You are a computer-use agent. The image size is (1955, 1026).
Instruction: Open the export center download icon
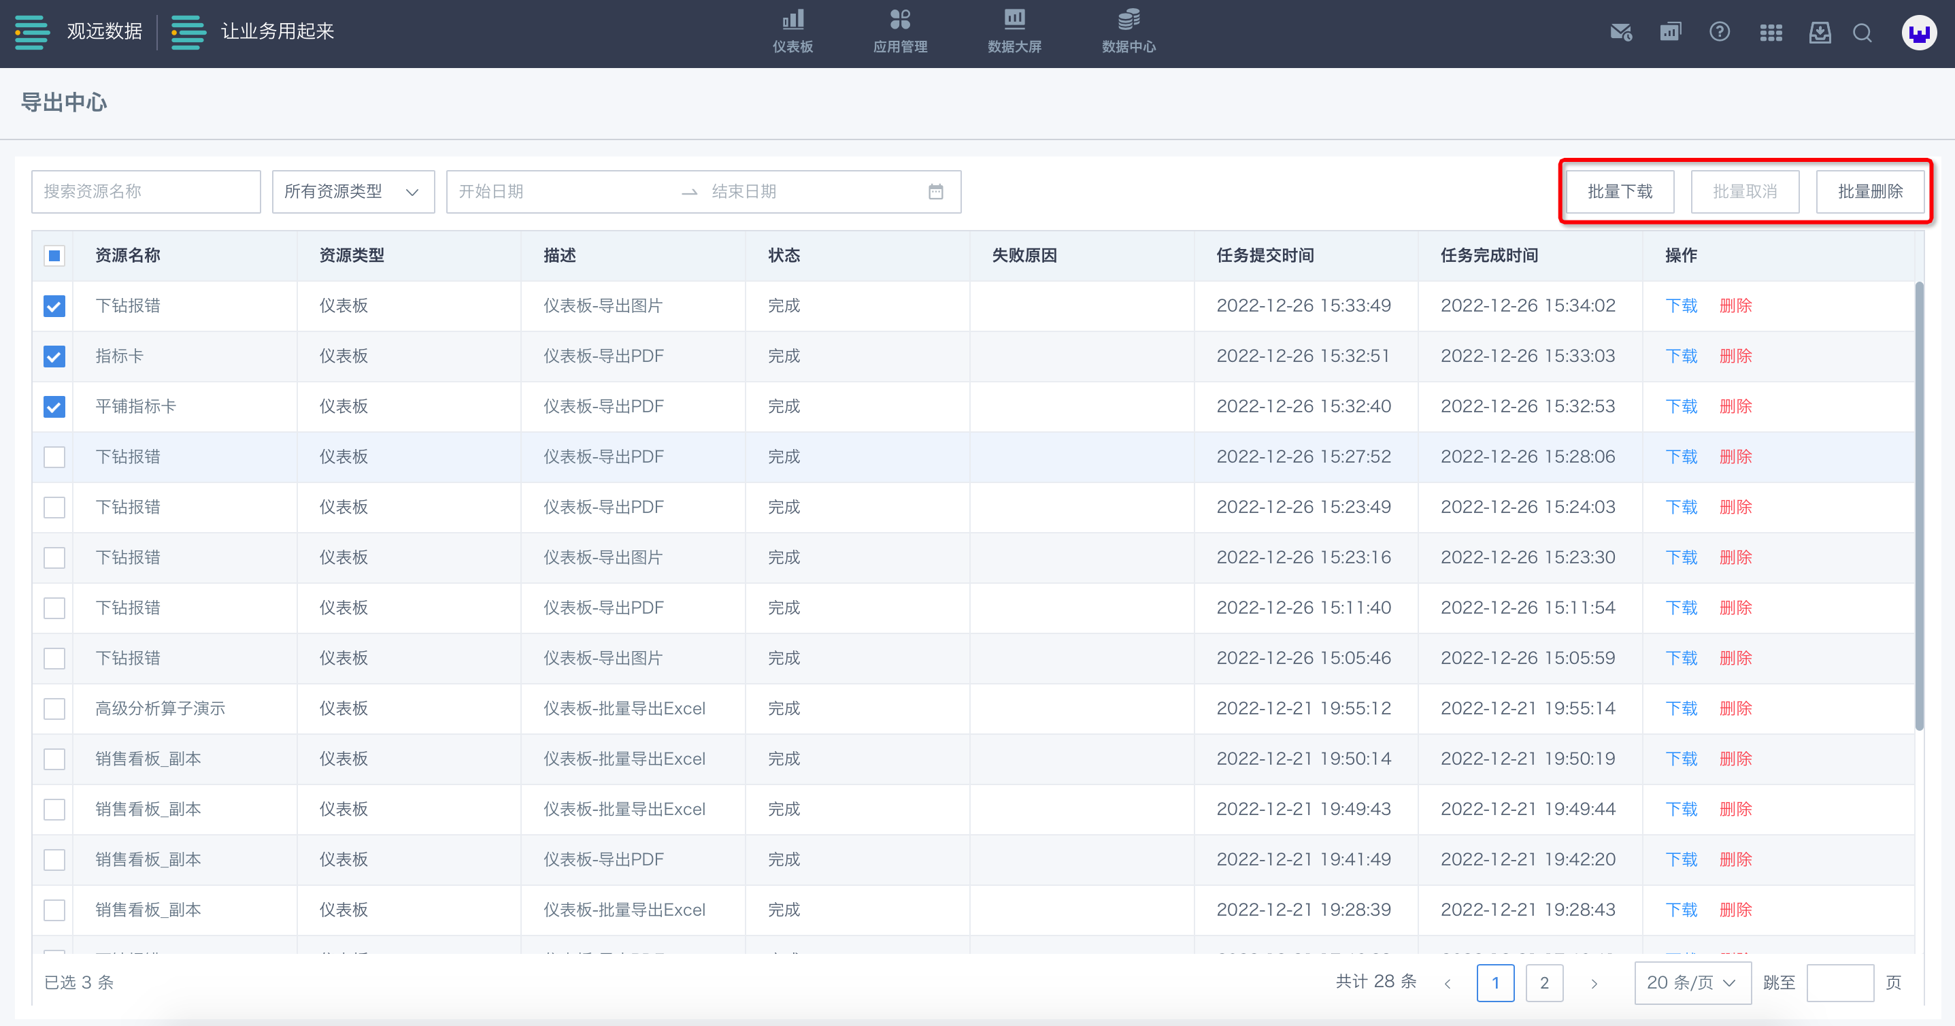point(1820,33)
